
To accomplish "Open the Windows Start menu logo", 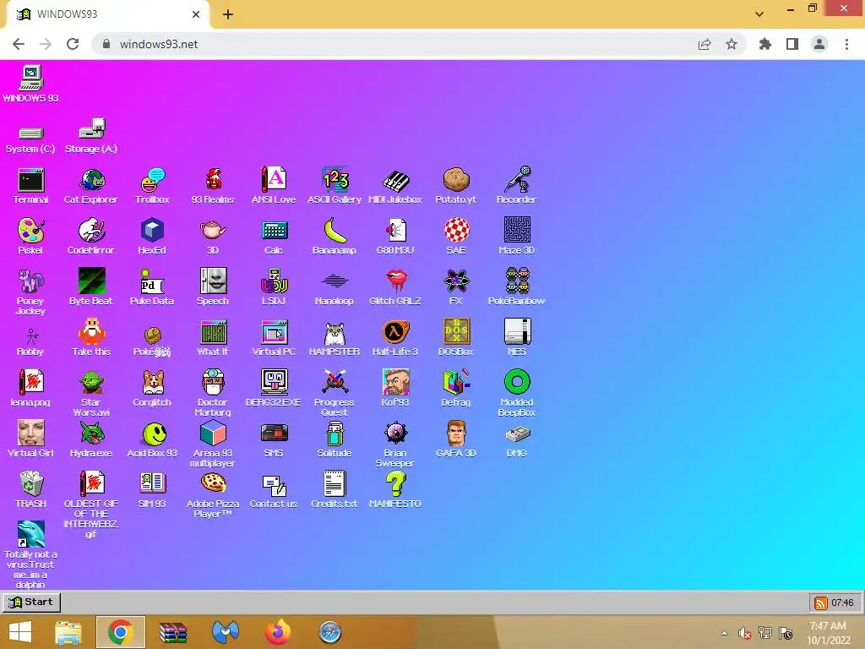I will [20, 632].
